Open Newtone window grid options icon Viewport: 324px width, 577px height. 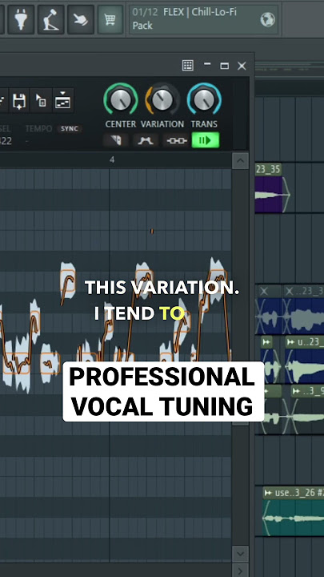coord(188,66)
